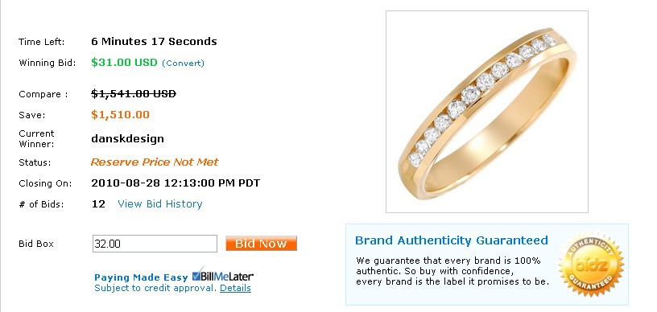Click the Subject to credit approval text
This screenshot has height=312, width=657.
coord(155,288)
